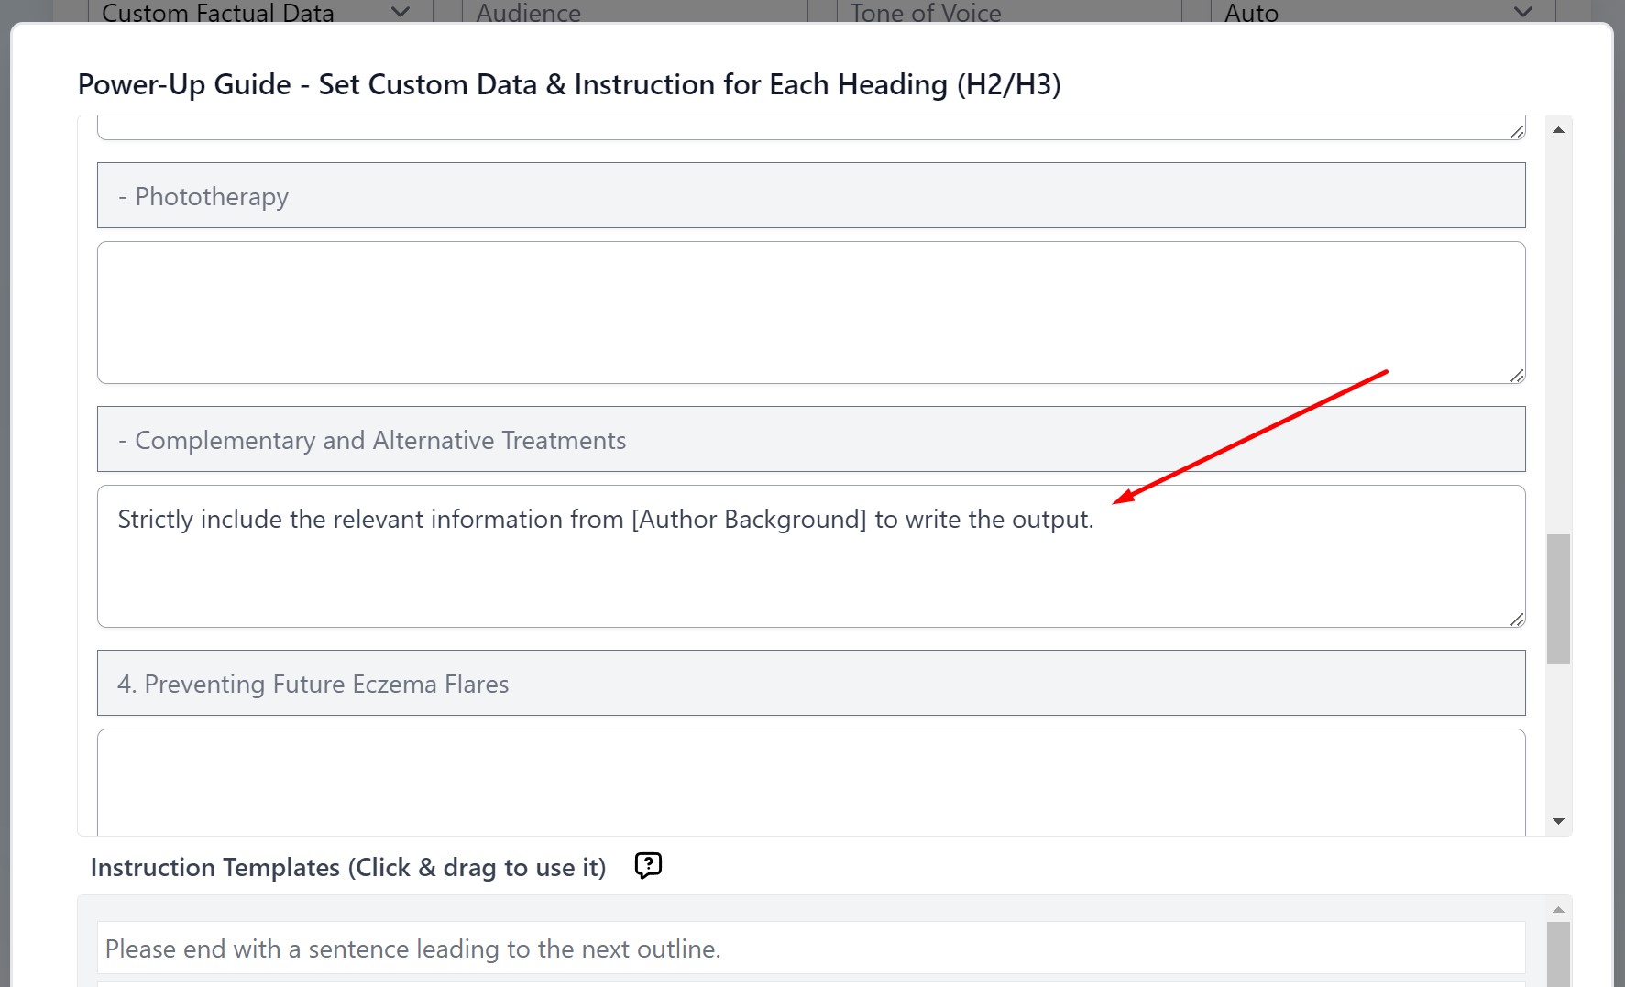Screen dimensions: 1625x987
Task: Click the empty instruction box under Phototherapy
Action: click(811, 313)
